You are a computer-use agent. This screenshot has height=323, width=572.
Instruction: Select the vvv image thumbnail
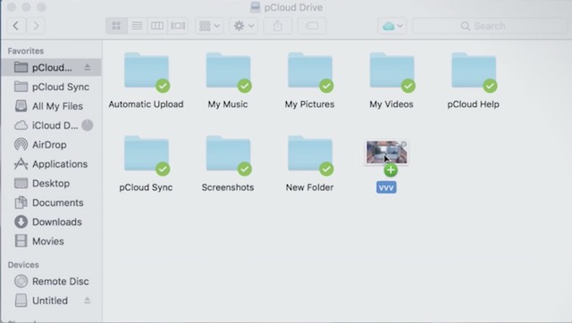[387, 153]
